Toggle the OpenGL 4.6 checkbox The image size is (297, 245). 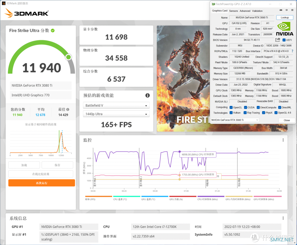point(276,113)
